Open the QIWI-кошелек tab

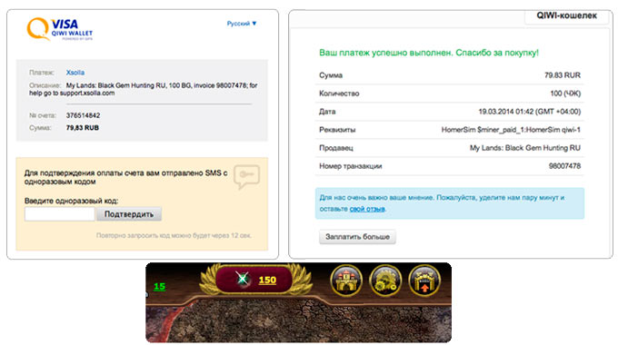[x=566, y=16]
